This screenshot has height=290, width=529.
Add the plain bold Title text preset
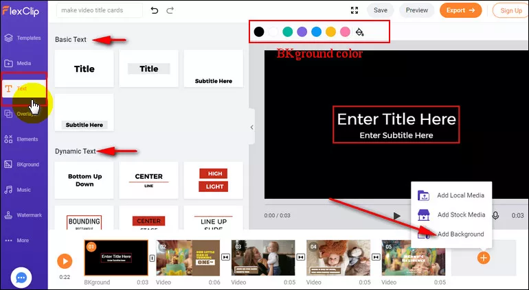click(x=85, y=69)
